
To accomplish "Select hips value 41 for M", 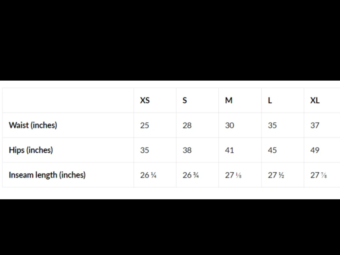I will 230,150.
